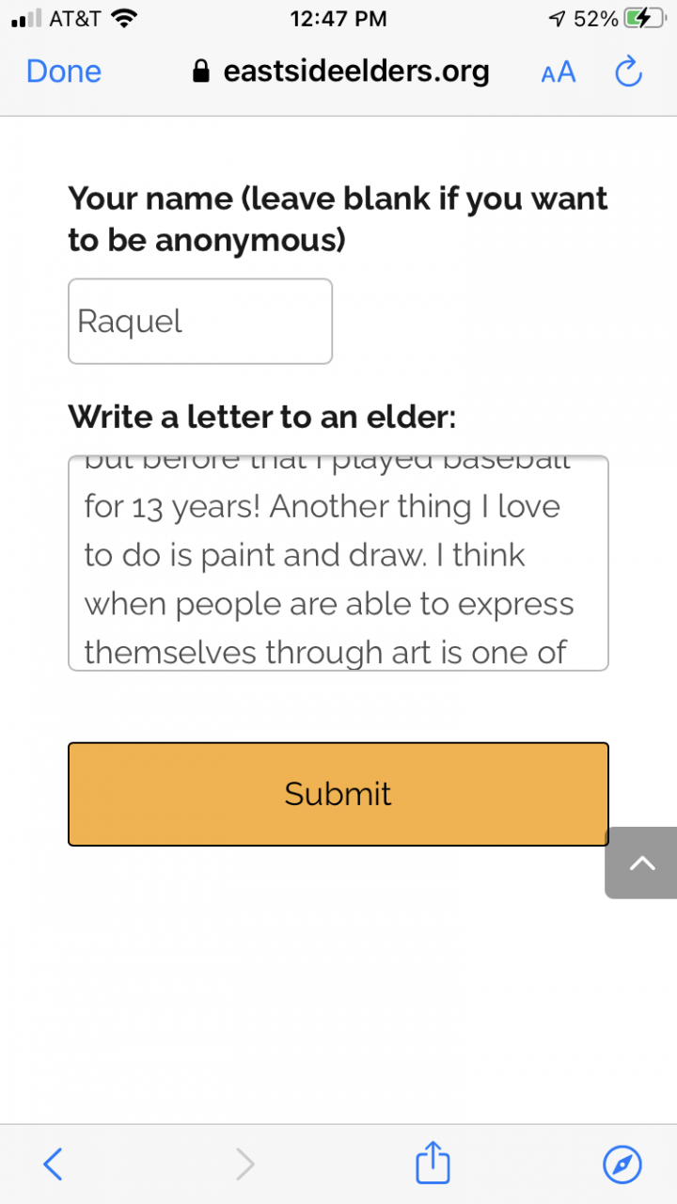The width and height of the screenshot is (677, 1204).
Task: Tap the forward navigation arrow
Action: coord(244,1164)
